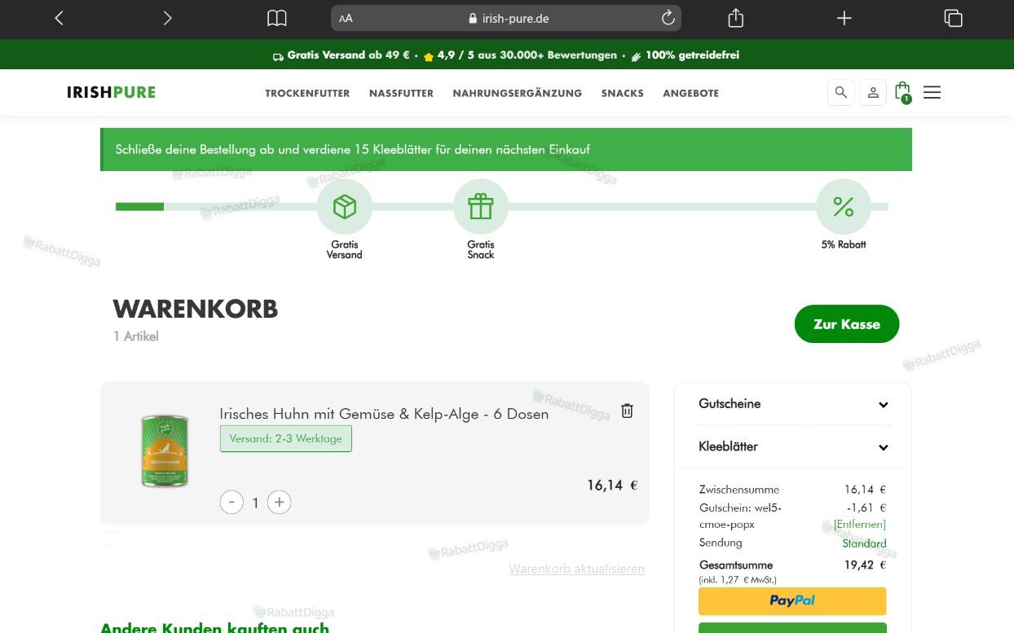Click the IRISHPURE logo

pyautogui.click(x=112, y=92)
